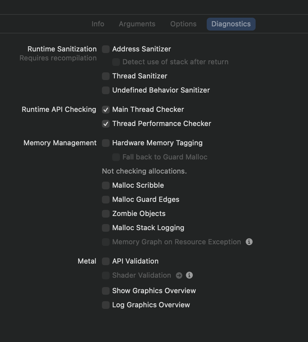Click info icon beside Shader Validation
This screenshot has height=342, width=308.
[189, 275]
